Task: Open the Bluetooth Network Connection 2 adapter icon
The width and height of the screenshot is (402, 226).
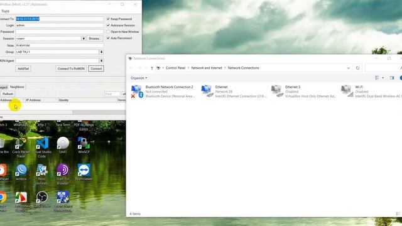Action: click(x=137, y=92)
